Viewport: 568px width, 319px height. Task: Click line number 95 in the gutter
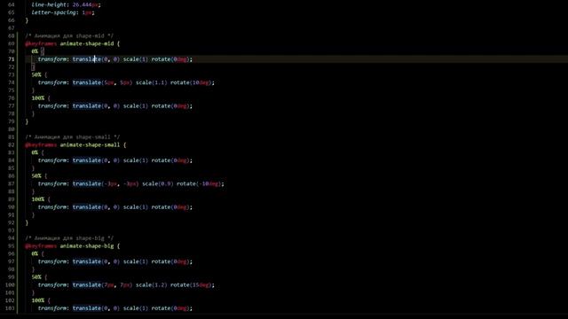[x=12, y=246]
